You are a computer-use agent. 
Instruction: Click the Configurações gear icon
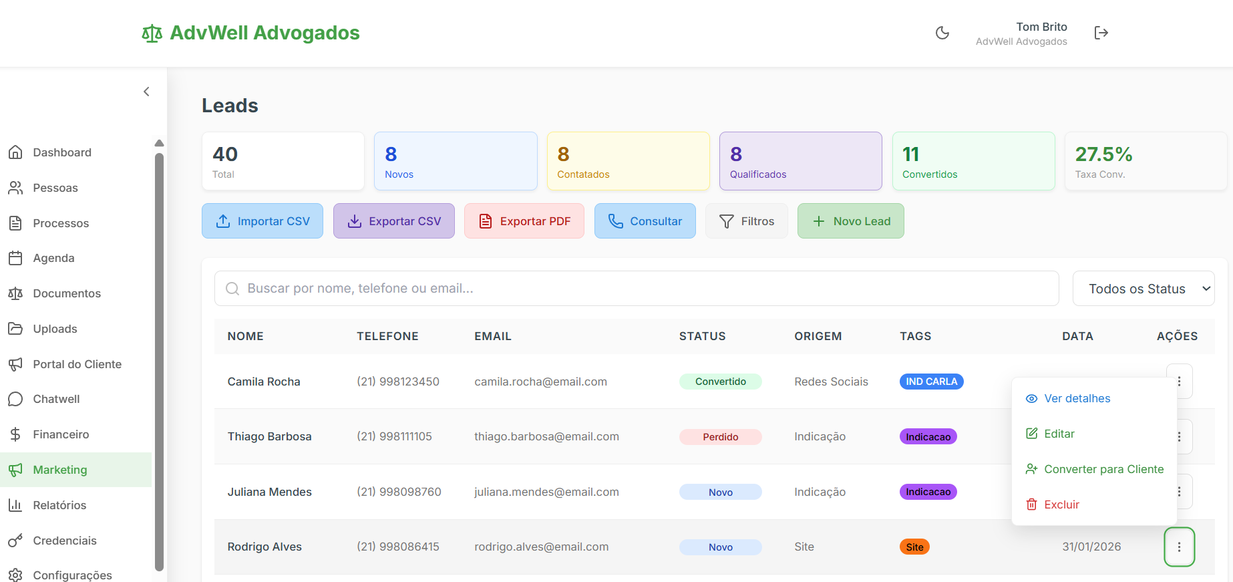click(15, 575)
